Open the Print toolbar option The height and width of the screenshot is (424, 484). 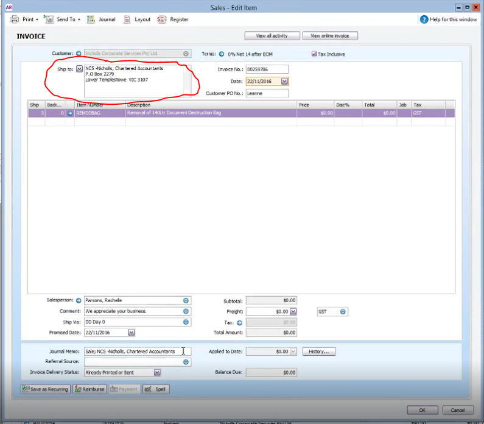[x=24, y=19]
